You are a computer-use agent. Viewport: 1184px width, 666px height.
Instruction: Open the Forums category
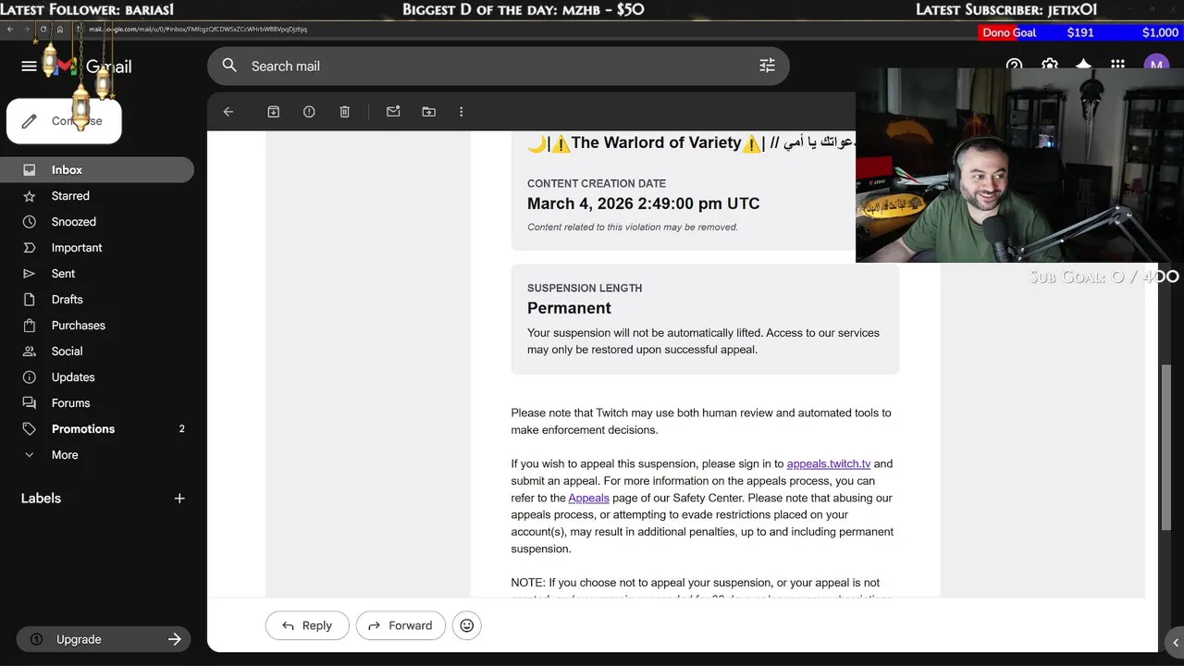tap(97, 403)
